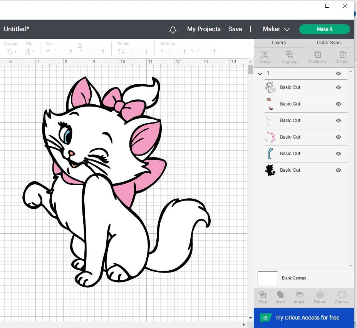Viewport: 357px width, 328px height.
Task: Click the width W stepper arrows
Action: coord(71,51)
